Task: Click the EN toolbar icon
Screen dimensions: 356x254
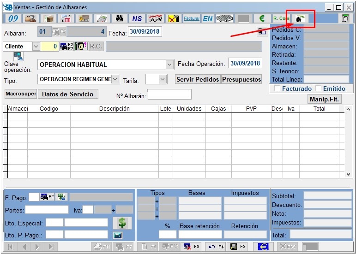Action: click(x=208, y=18)
